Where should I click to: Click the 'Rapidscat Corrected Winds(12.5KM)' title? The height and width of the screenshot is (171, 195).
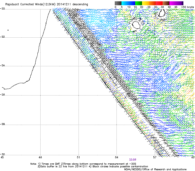(x=30, y=4)
